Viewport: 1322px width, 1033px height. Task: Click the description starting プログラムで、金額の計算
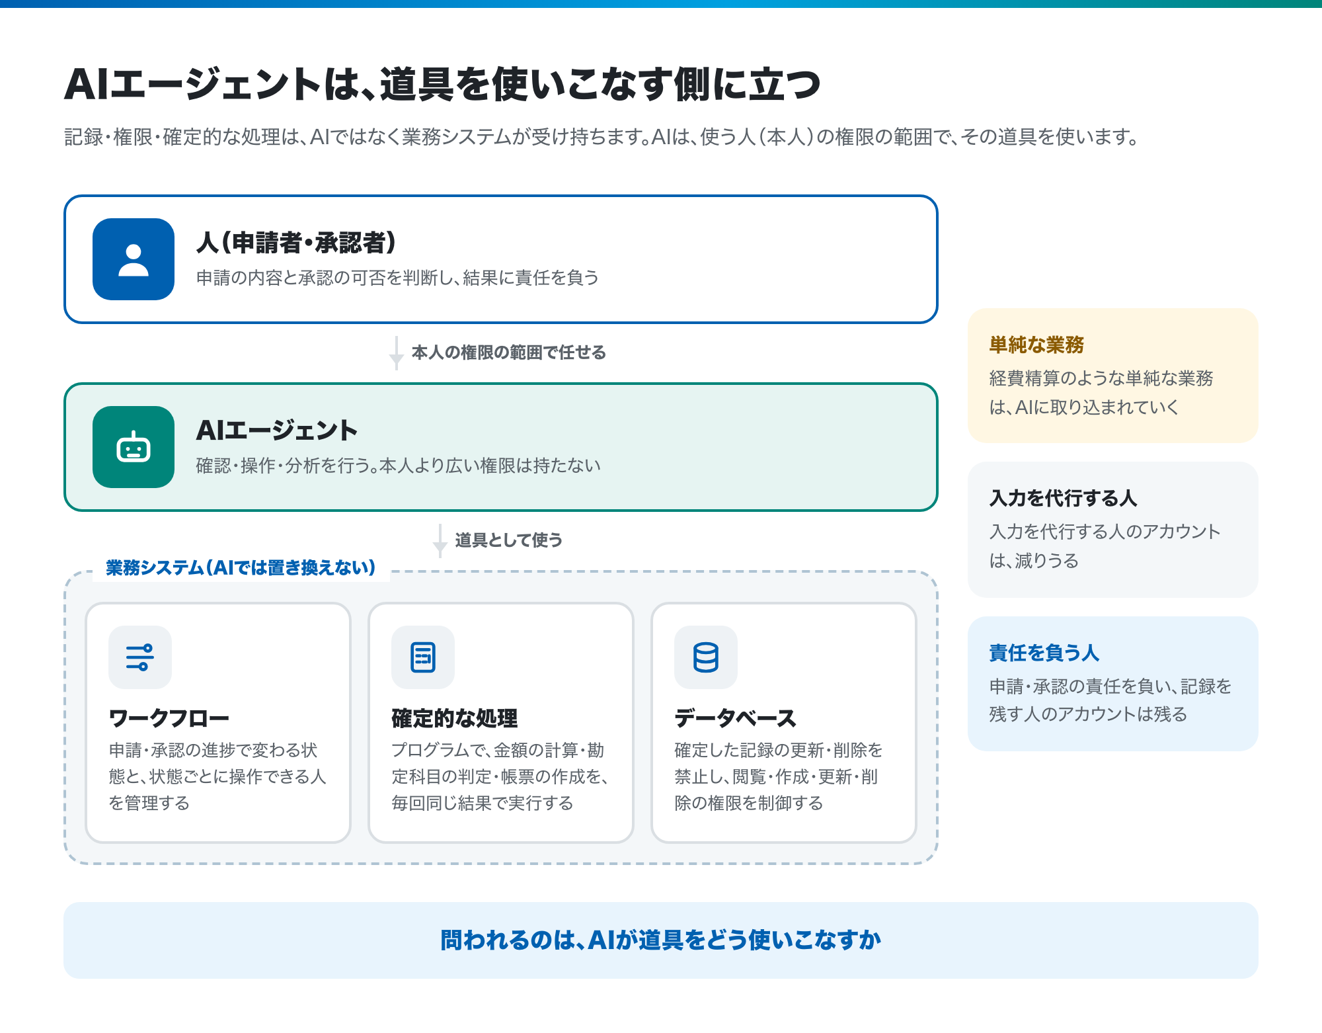click(x=500, y=776)
